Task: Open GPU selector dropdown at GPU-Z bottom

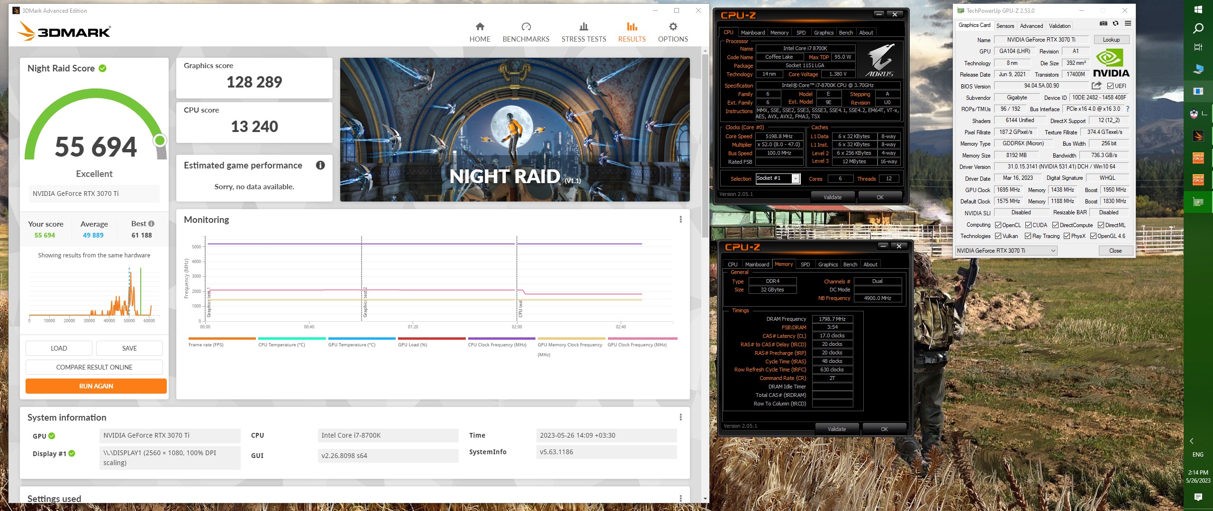Action: (1006, 251)
